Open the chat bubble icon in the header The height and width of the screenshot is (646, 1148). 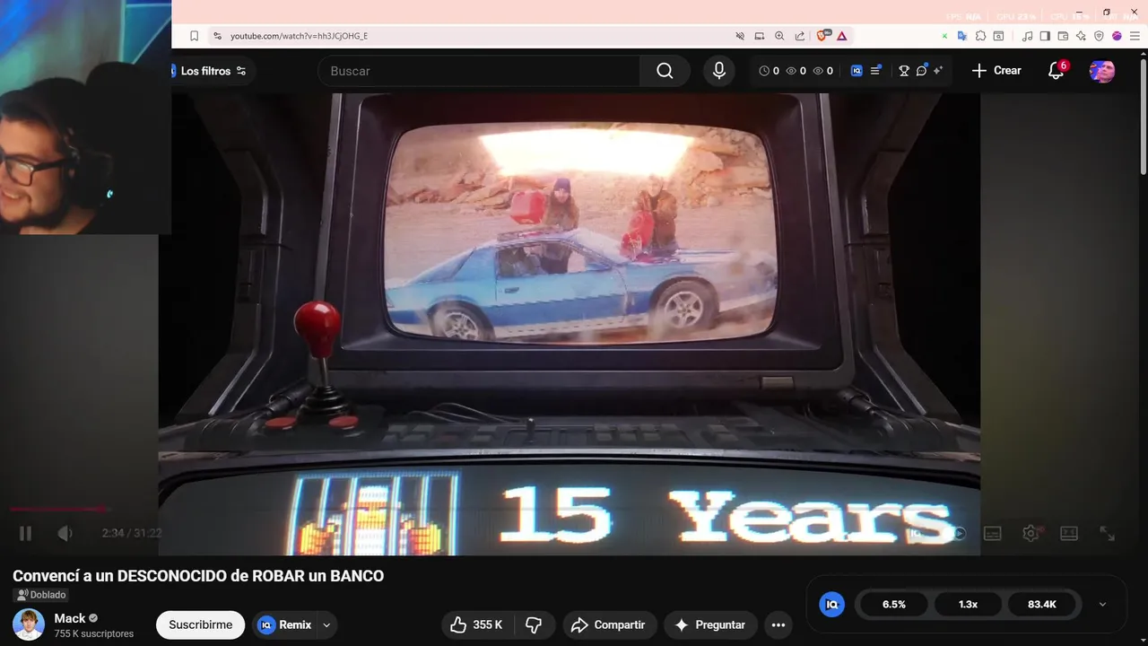921,71
